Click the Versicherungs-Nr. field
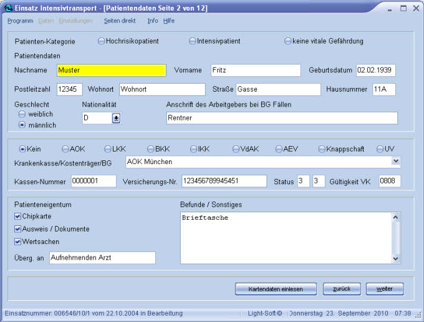The height and width of the screenshot is (322, 424). point(224,181)
